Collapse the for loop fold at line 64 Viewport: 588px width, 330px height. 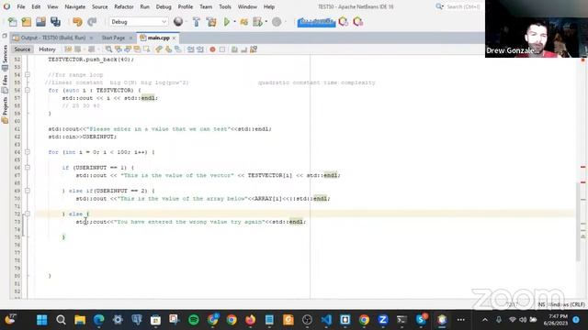click(28, 152)
